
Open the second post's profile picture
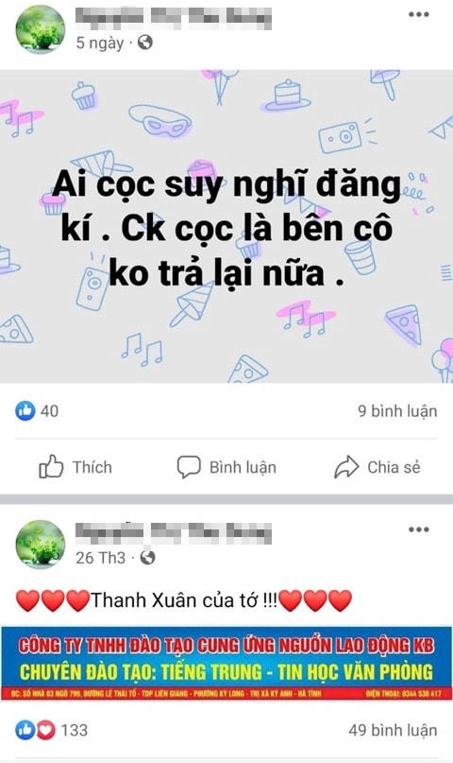pyautogui.click(x=41, y=544)
